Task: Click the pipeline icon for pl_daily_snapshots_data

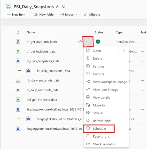Action: pyautogui.click(x=18, y=90)
